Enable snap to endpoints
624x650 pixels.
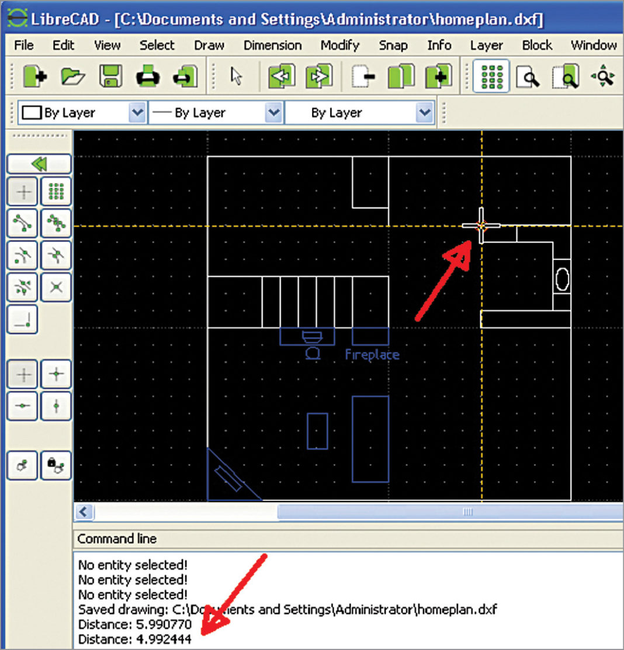pos(22,223)
